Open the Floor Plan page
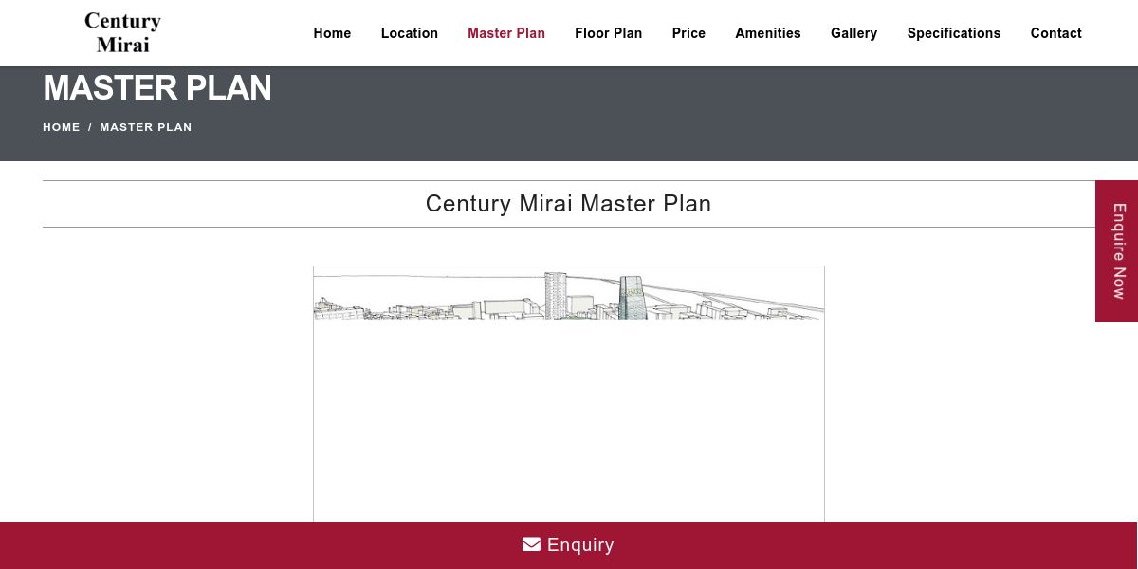The image size is (1138, 569). click(608, 33)
